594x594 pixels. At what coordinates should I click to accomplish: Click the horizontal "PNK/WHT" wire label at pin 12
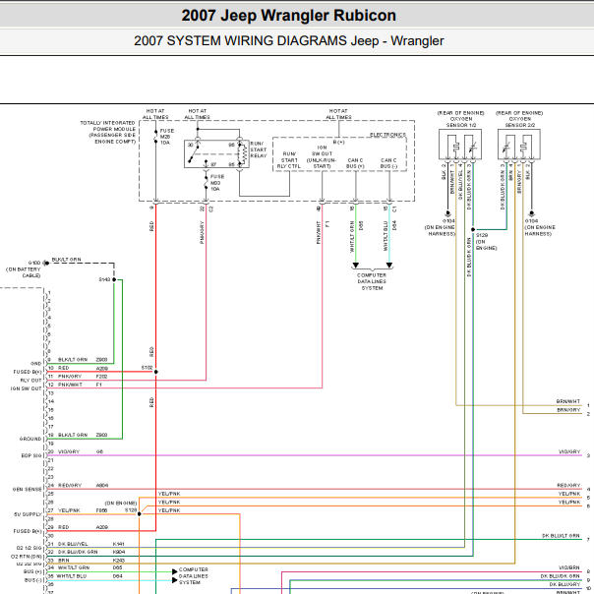click(70, 385)
